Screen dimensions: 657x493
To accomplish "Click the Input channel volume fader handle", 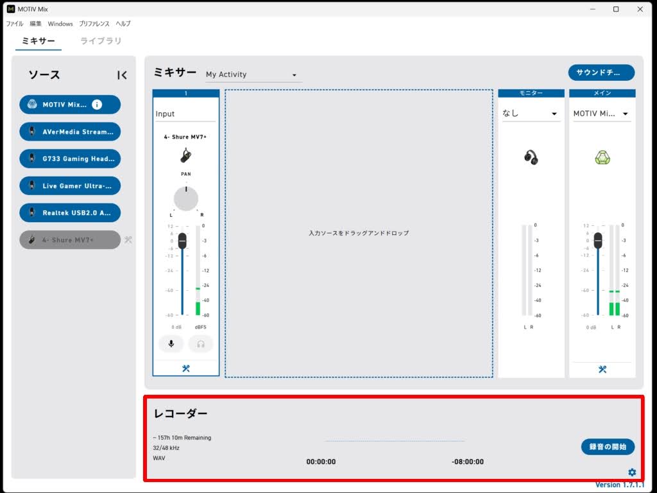I will point(182,241).
